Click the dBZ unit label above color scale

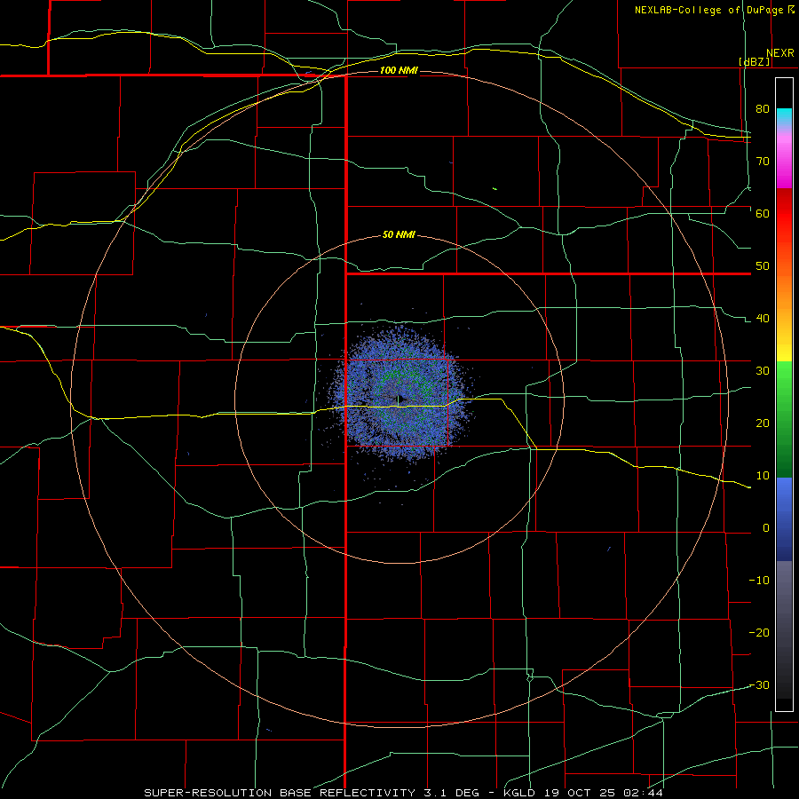pyautogui.click(x=755, y=61)
